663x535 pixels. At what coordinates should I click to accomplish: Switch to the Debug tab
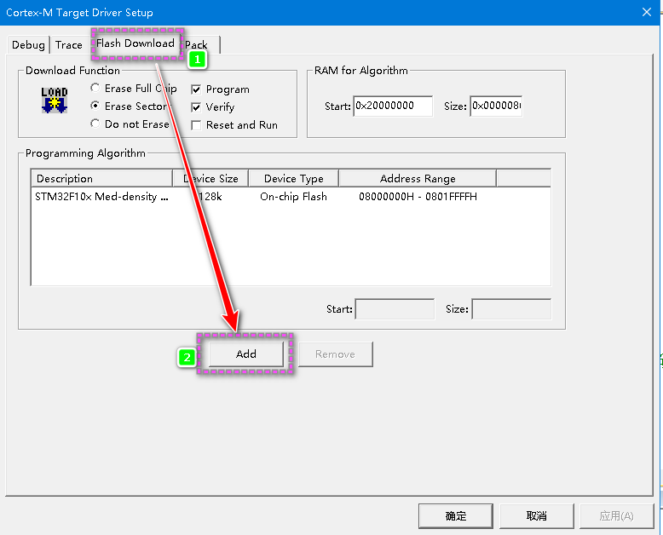[x=28, y=45]
